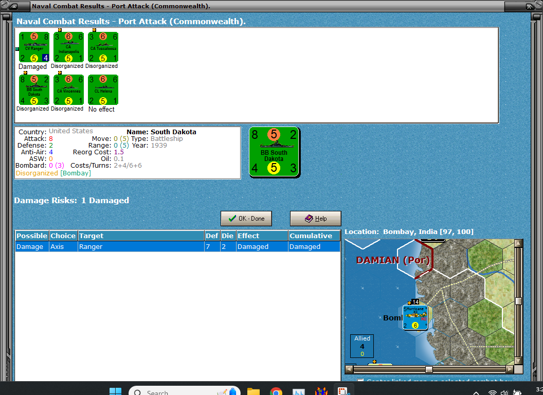
Task: Select the Ranger damage result row
Action: tap(177, 247)
